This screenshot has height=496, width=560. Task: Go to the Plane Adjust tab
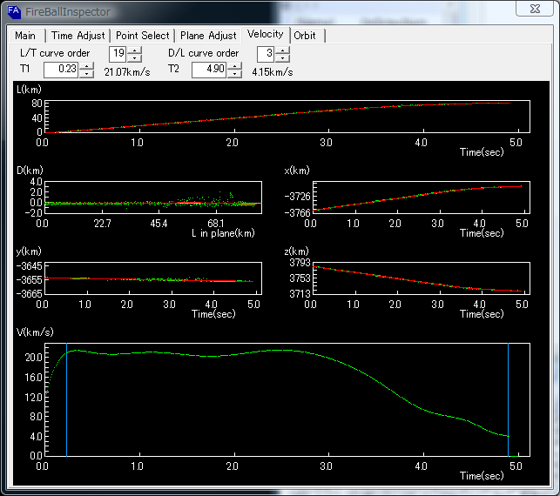click(x=208, y=36)
